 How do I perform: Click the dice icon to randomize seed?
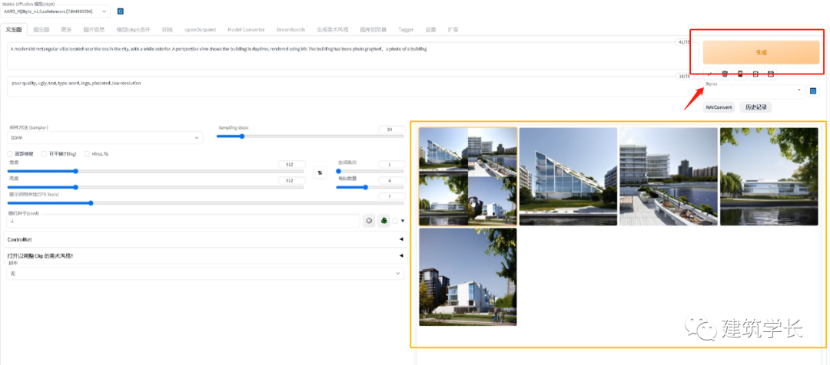click(x=369, y=221)
